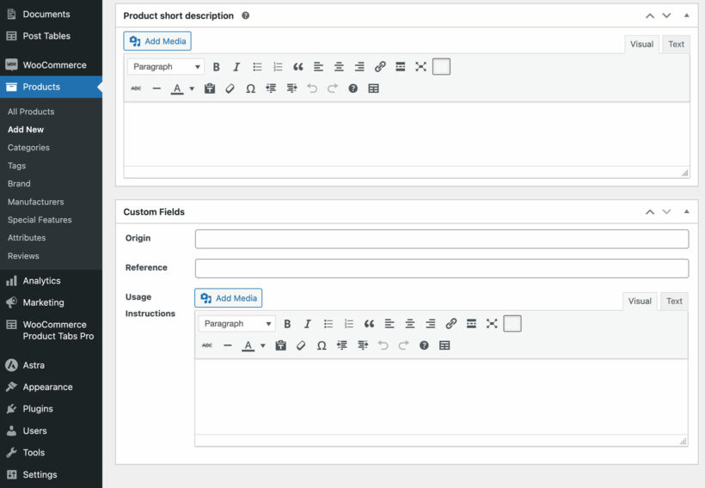Toggle toolbar in short description editor
This screenshot has height=488, width=705.
click(441, 67)
